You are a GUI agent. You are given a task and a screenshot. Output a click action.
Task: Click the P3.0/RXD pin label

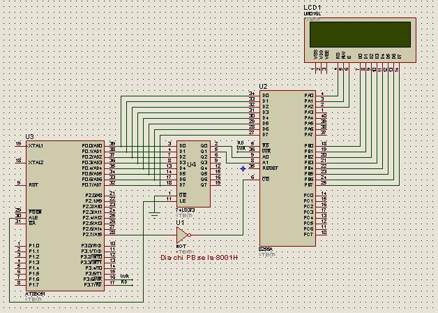[x=91, y=246]
